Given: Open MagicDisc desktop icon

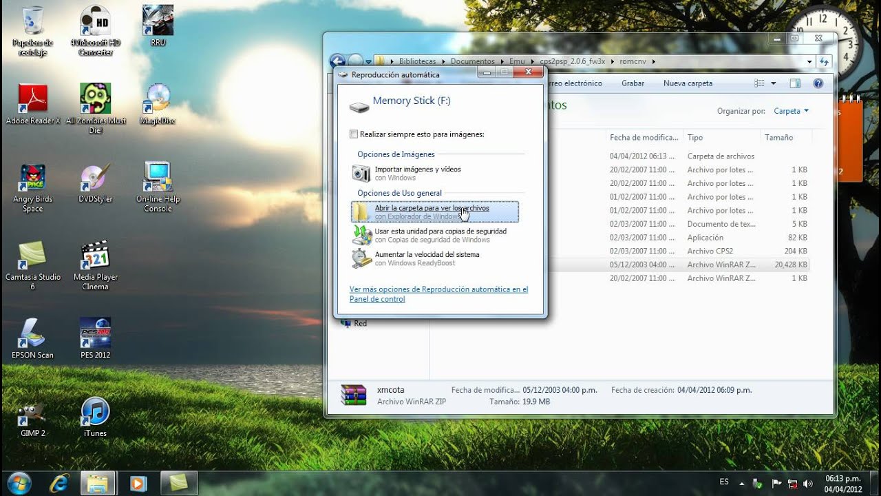Looking at the screenshot, I should point(158,104).
